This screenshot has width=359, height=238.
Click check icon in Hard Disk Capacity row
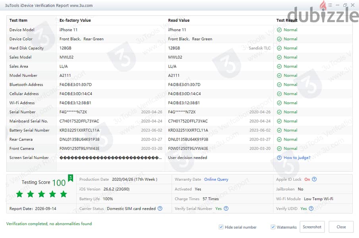coord(279,48)
